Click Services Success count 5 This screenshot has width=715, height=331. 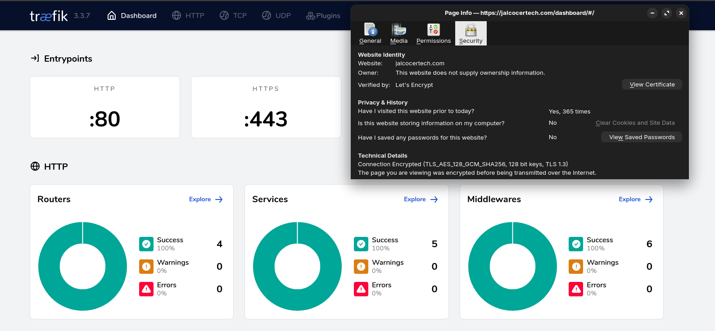[434, 244]
